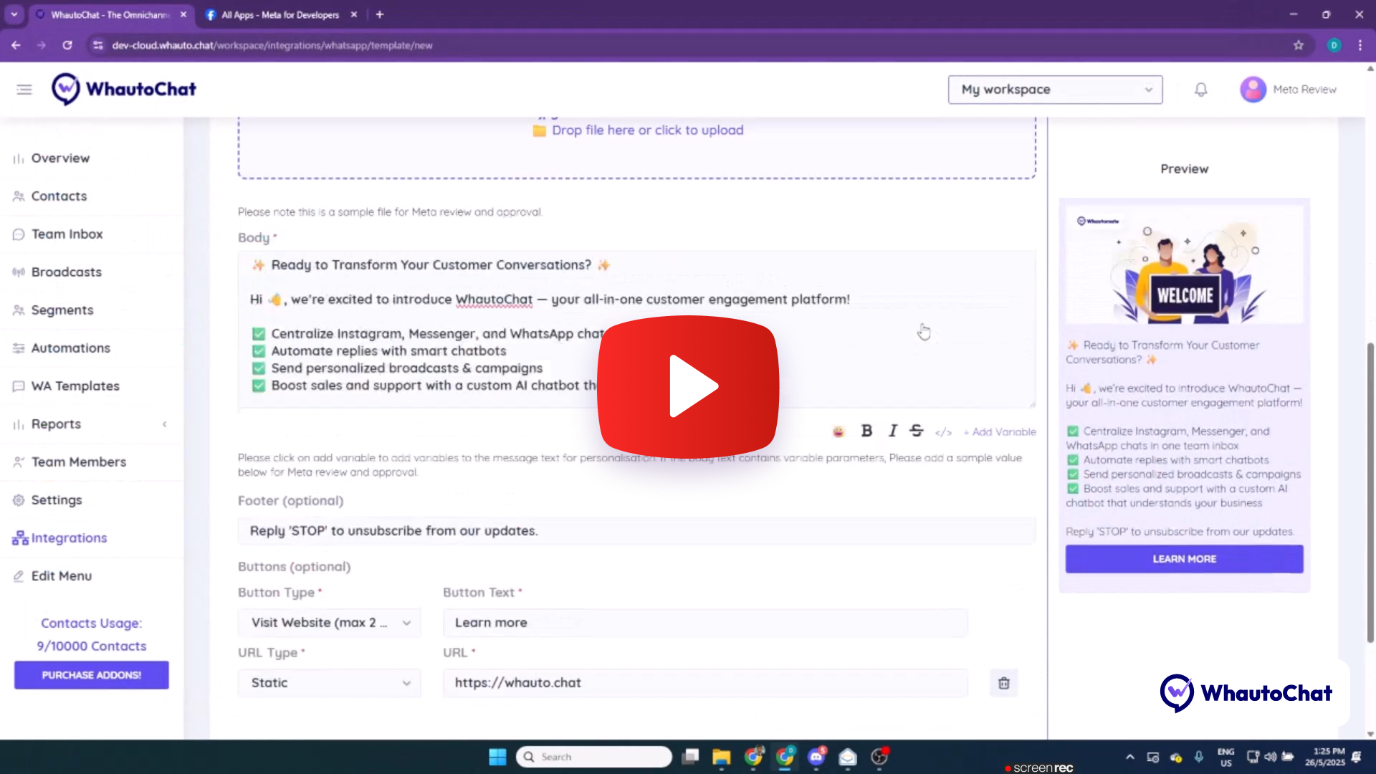Select the emoji picker for the message body
The height and width of the screenshot is (774, 1376).
(x=838, y=431)
